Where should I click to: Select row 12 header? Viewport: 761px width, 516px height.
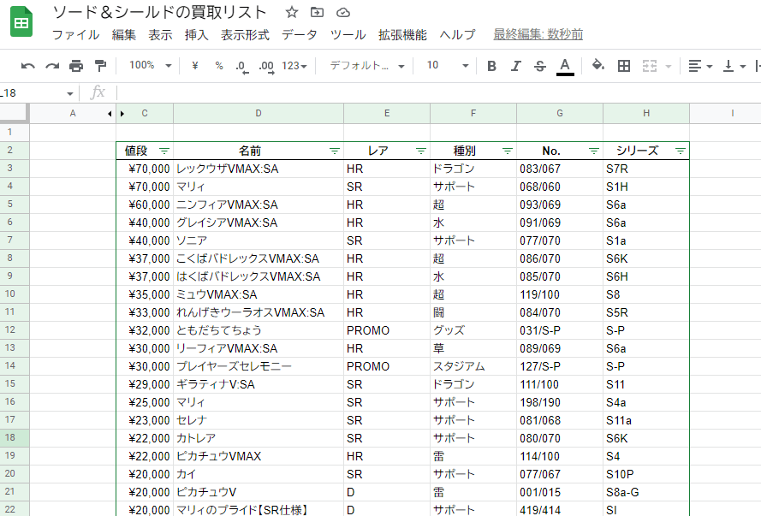pos(15,329)
